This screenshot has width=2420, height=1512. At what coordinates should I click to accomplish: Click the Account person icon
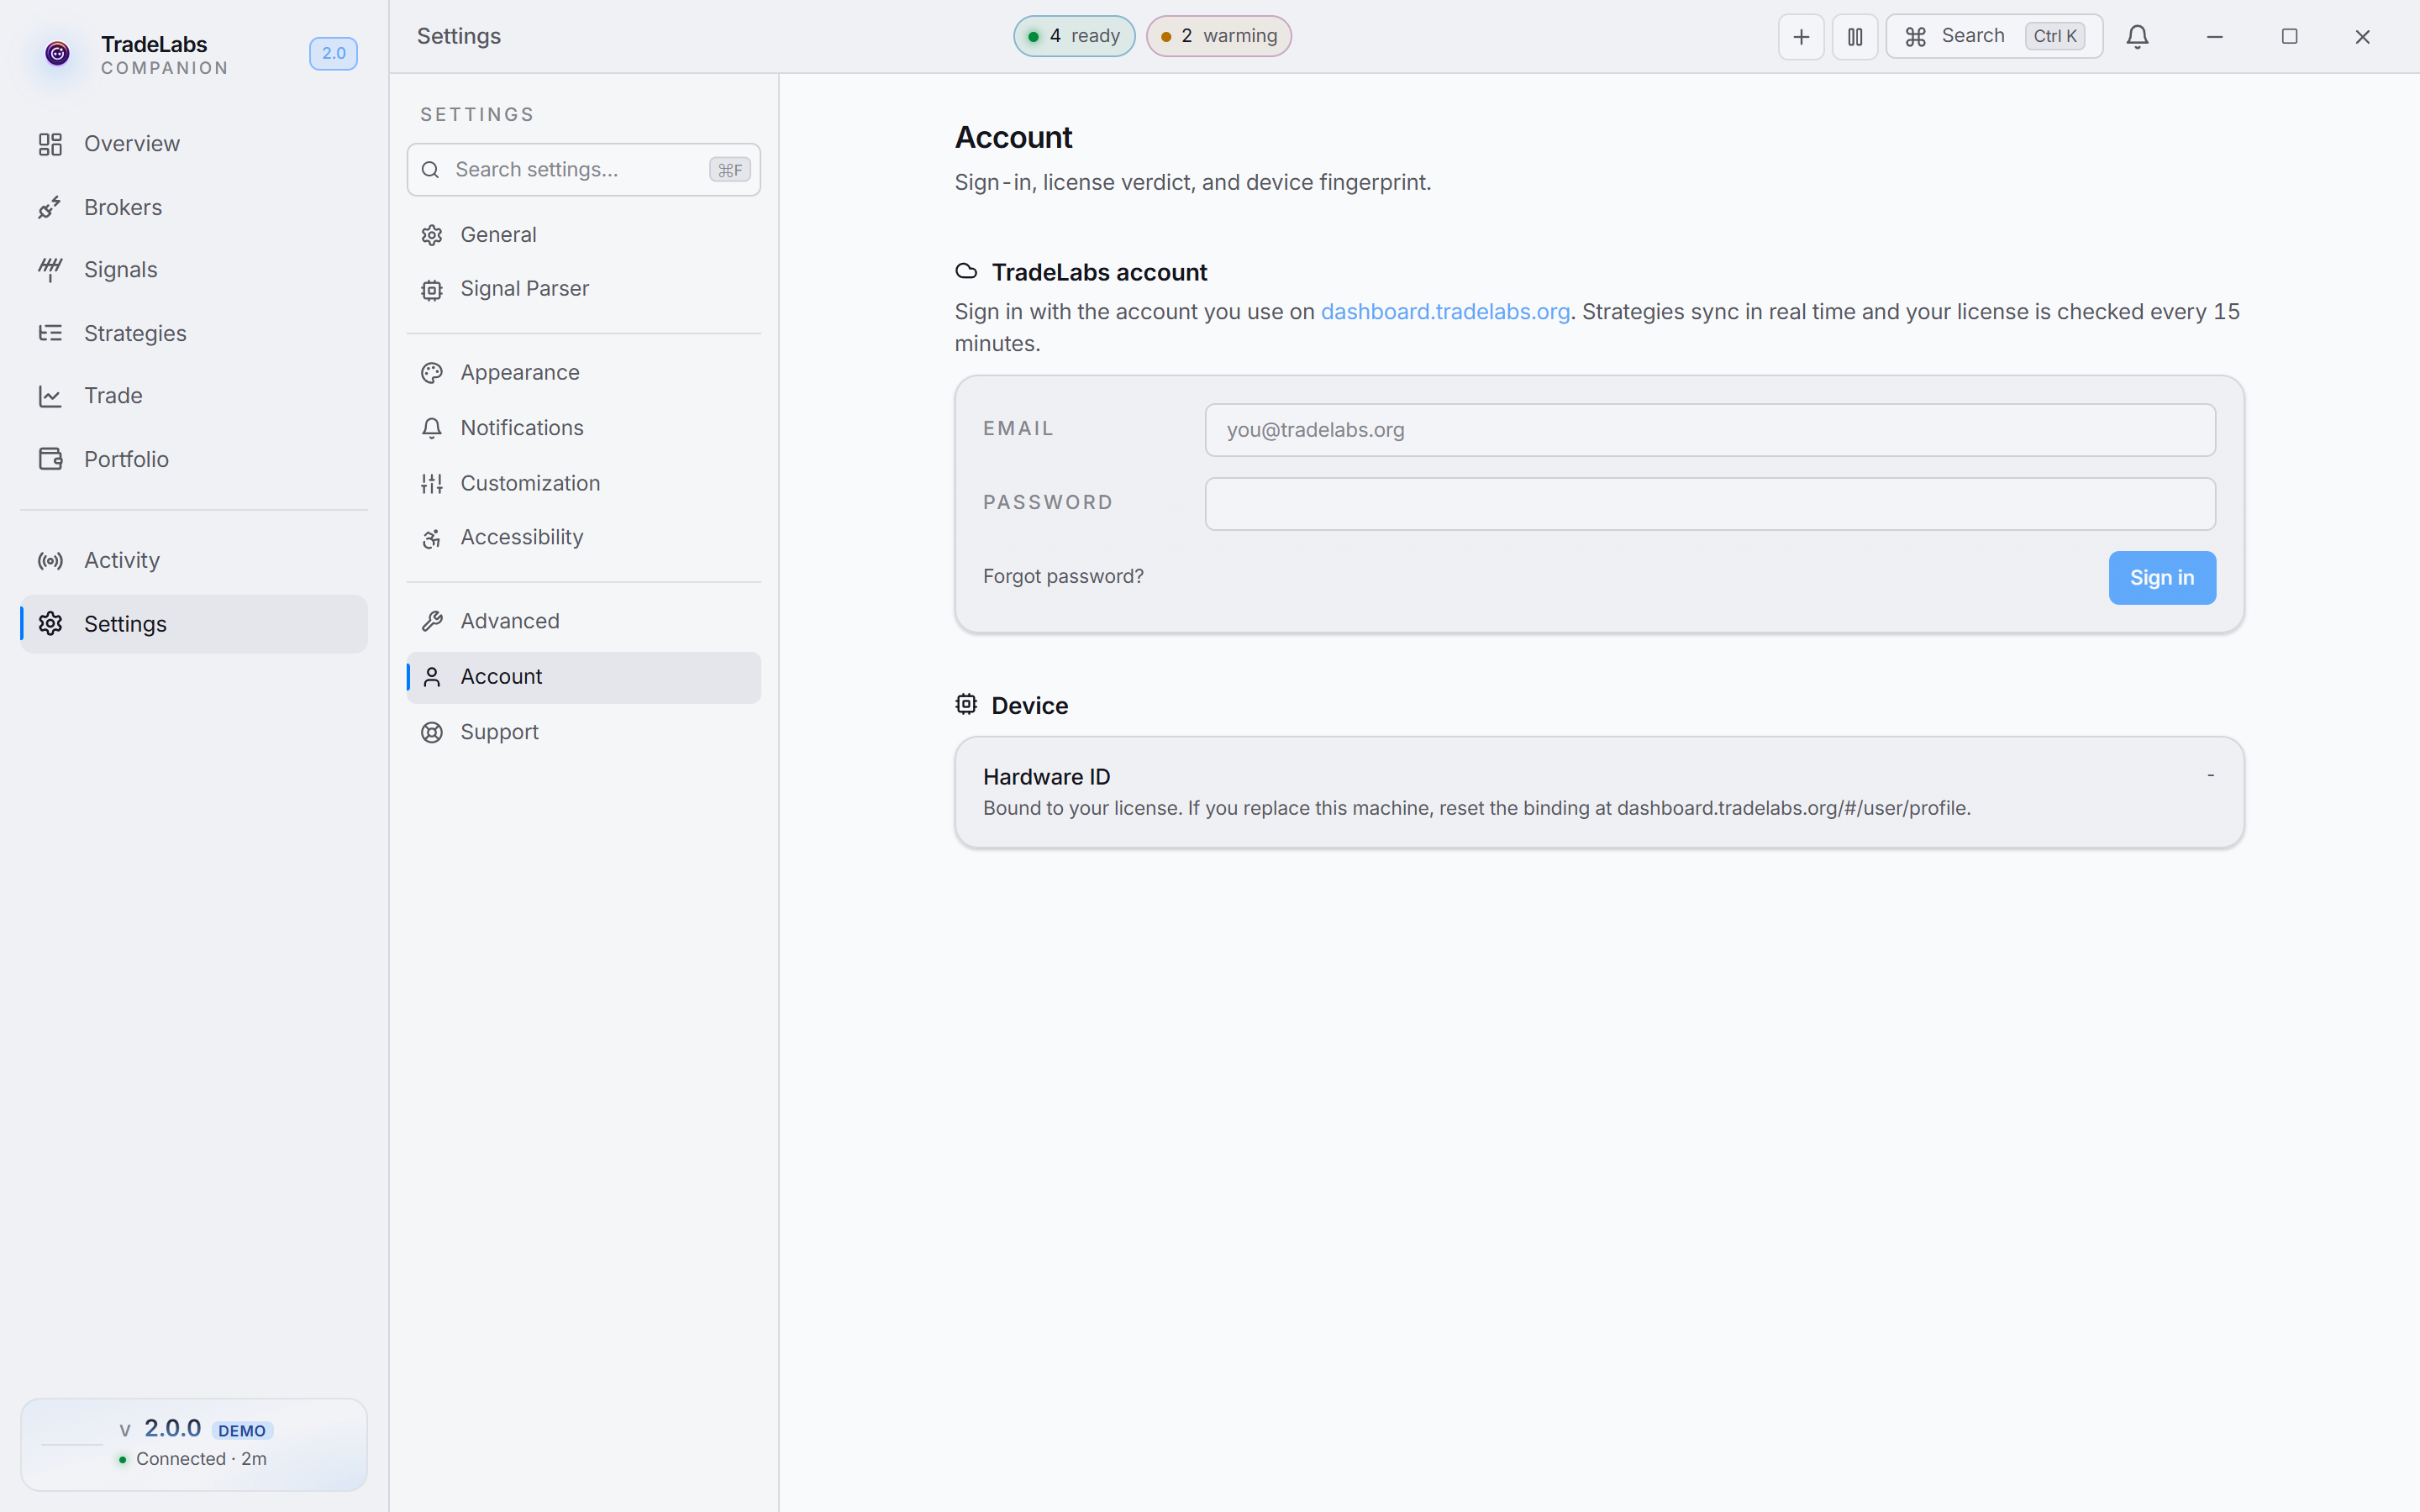[x=432, y=677]
